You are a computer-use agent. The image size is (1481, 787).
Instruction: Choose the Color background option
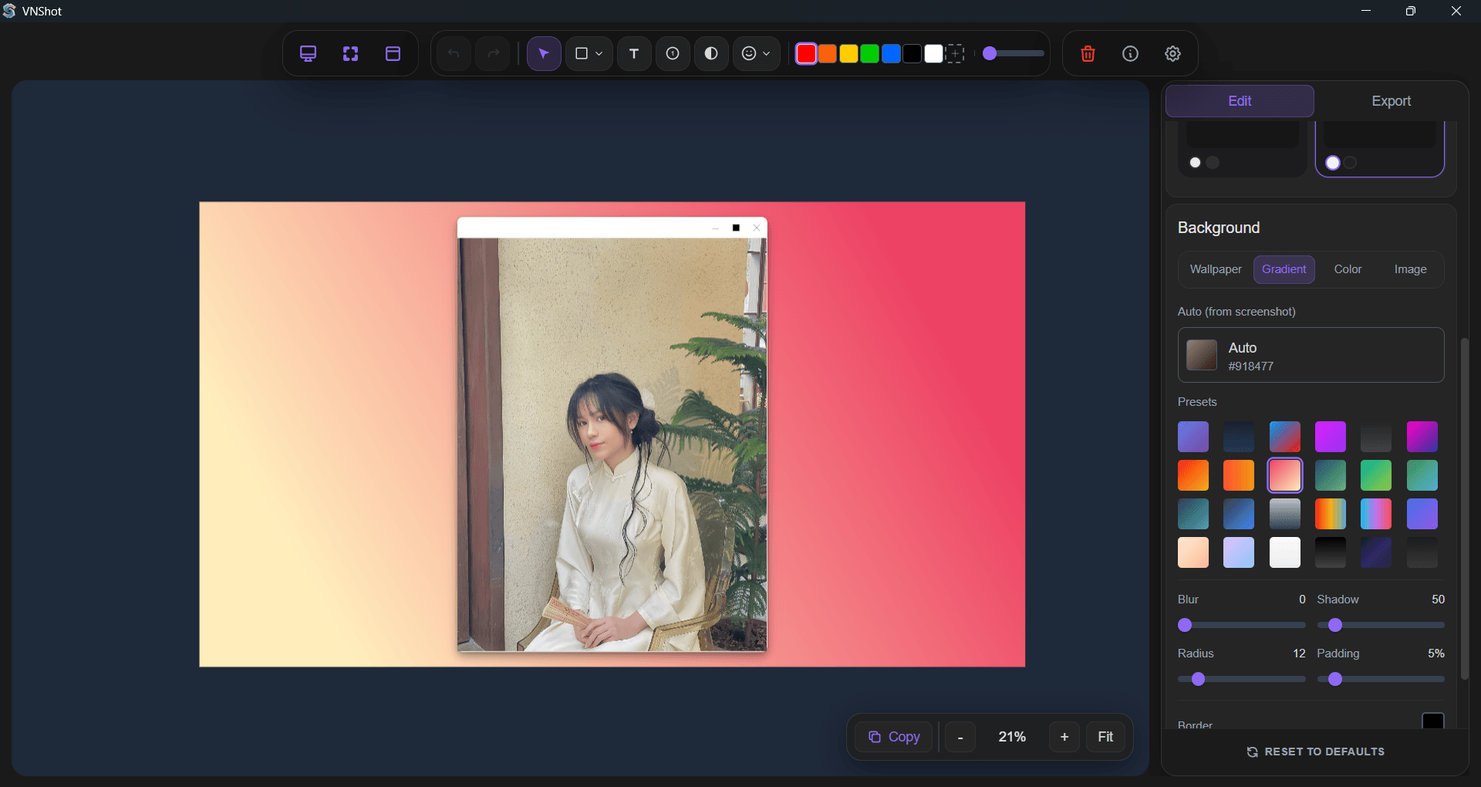(1348, 269)
